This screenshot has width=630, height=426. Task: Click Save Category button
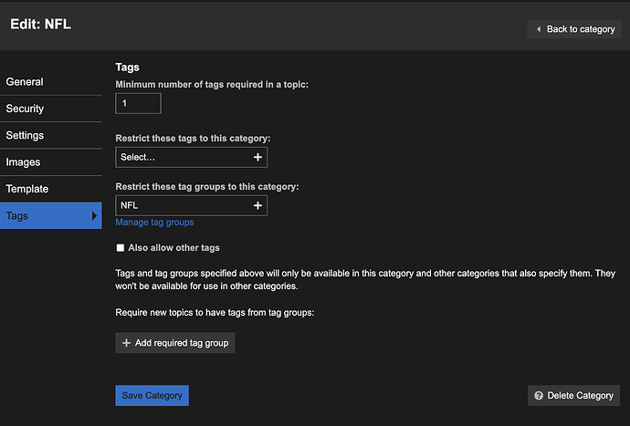152,396
